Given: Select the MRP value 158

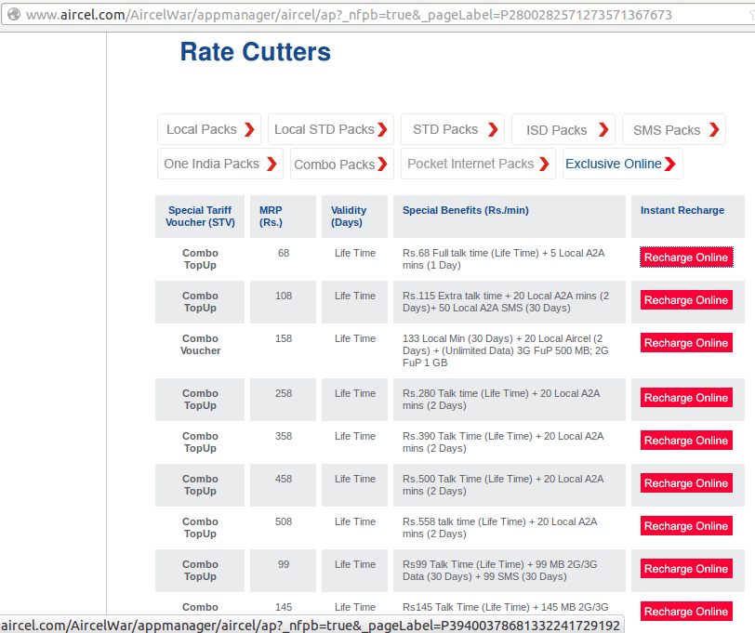Looking at the screenshot, I should 284,339.
